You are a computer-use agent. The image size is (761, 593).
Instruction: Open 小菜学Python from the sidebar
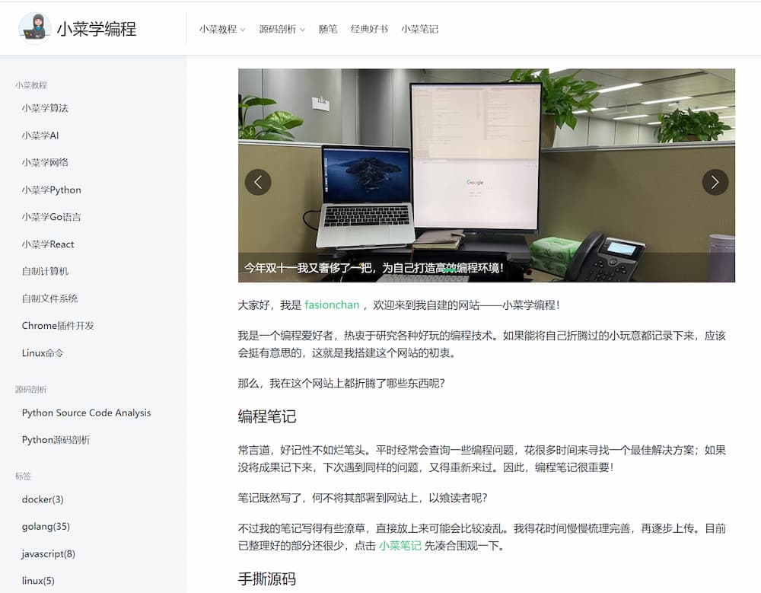pos(51,190)
